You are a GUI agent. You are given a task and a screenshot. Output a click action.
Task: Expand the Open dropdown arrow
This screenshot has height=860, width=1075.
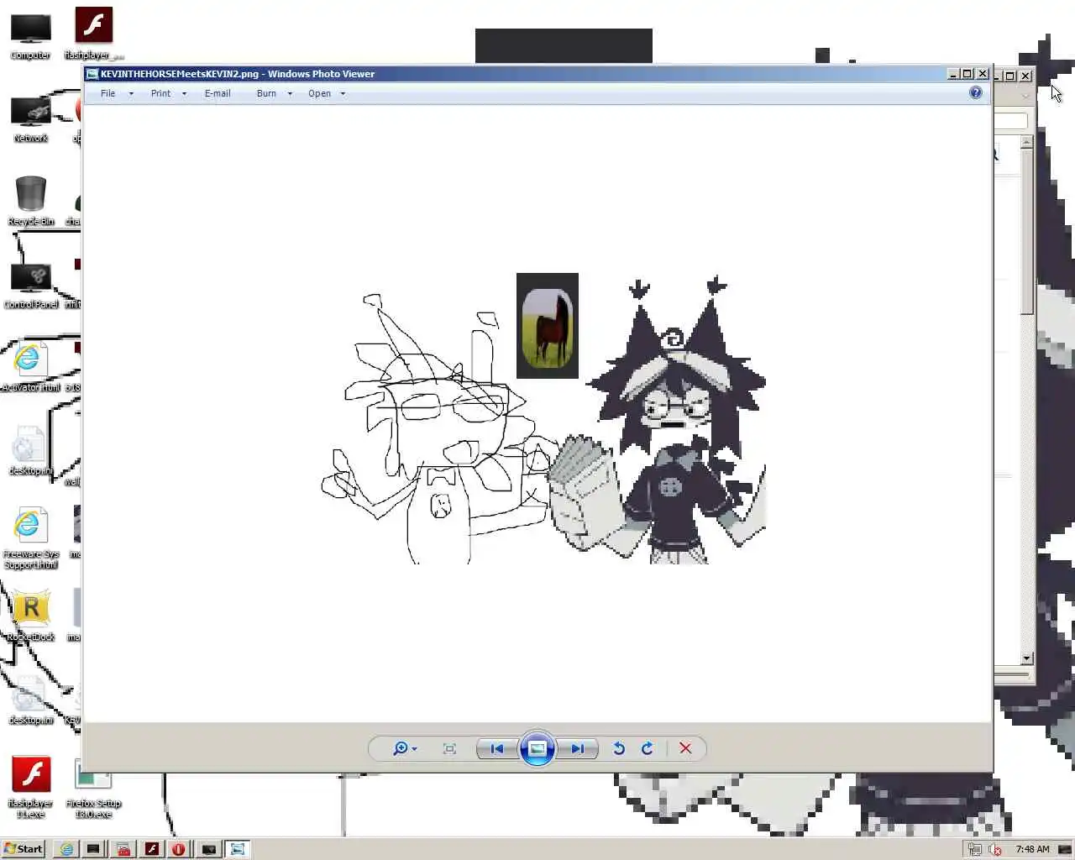point(343,94)
